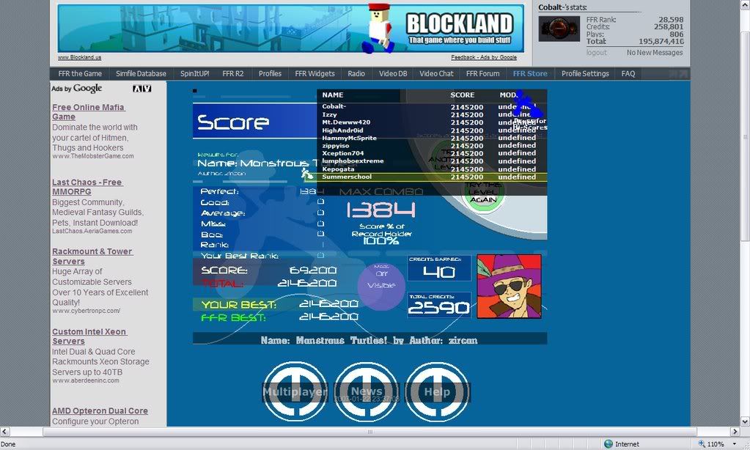Click the sunglasses character avatar image
Screen dimensions: 750x450
tap(509, 286)
